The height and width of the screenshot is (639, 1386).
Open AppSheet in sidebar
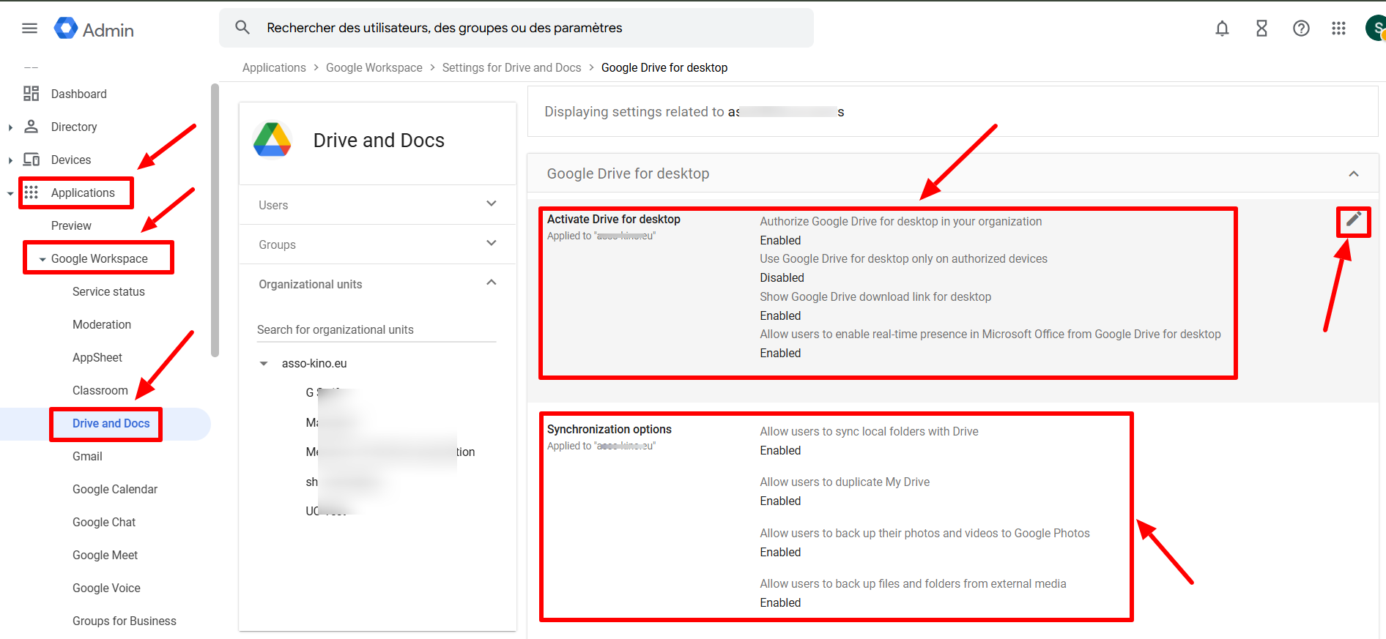pyautogui.click(x=97, y=357)
